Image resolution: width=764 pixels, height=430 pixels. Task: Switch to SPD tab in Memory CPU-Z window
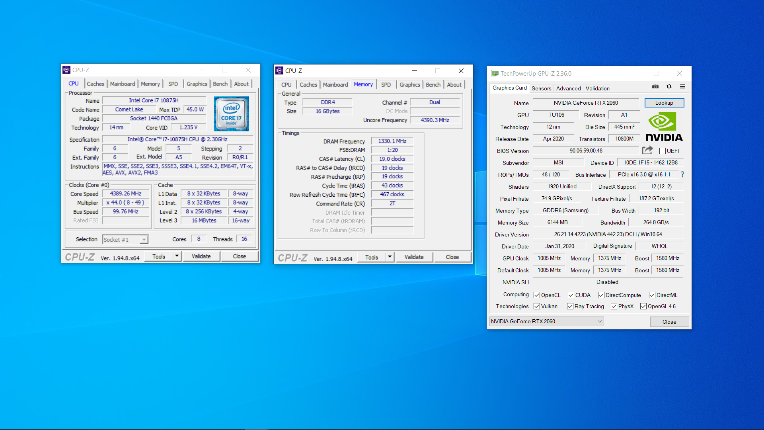click(x=386, y=84)
